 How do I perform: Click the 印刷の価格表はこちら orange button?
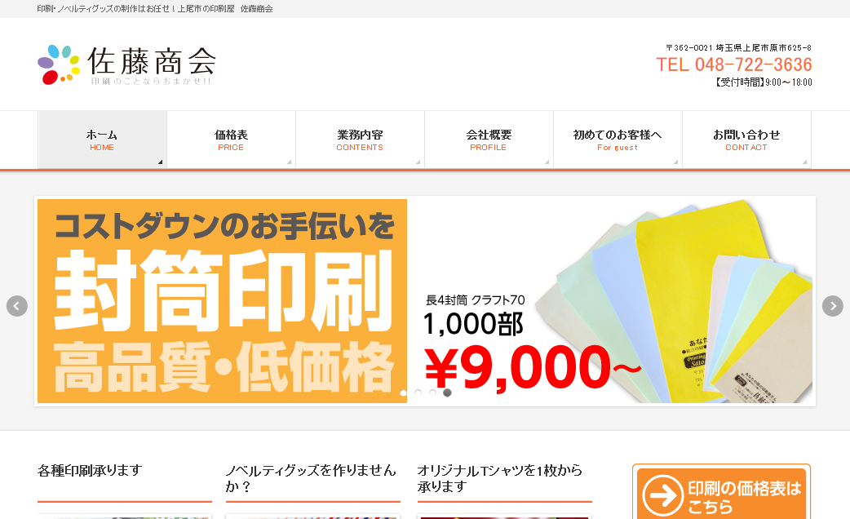722,493
